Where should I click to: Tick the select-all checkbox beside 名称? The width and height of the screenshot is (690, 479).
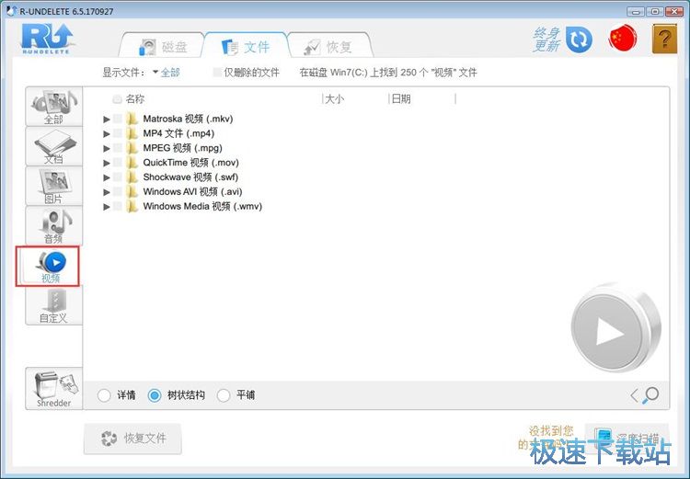point(117,99)
